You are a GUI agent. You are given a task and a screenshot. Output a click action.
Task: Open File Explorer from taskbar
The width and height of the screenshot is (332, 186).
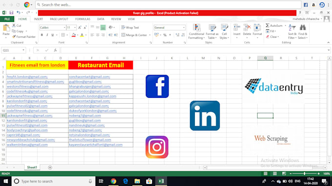(137, 181)
